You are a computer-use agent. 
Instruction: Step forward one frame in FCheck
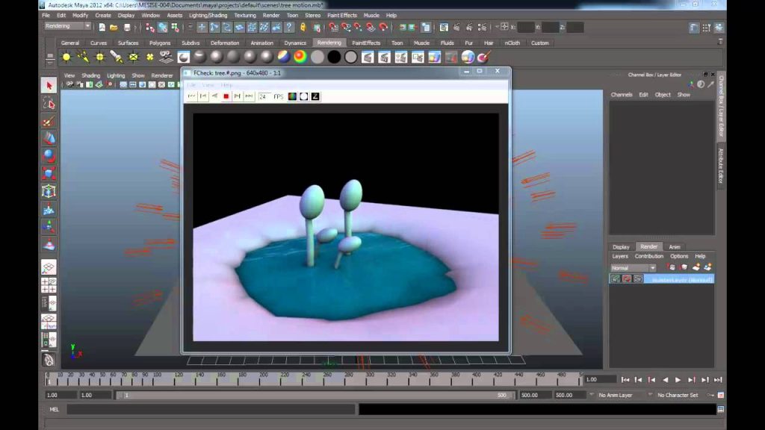237,96
